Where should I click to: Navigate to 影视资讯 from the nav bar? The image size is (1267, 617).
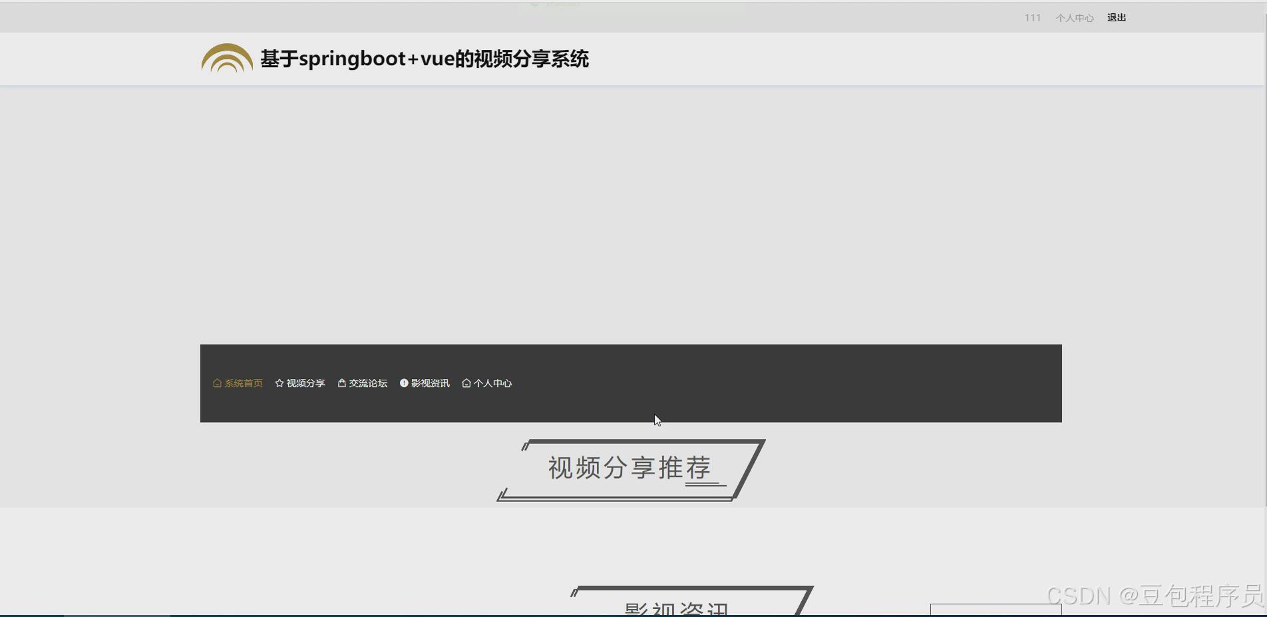[x=429, y=383]
